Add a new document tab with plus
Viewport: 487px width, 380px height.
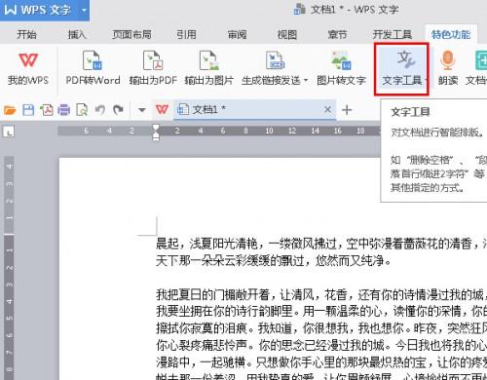347,110
